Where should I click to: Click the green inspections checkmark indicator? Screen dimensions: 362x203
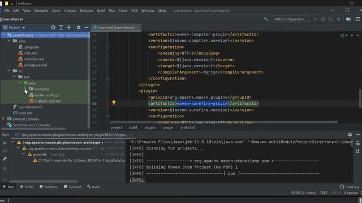tap(344, 36)
